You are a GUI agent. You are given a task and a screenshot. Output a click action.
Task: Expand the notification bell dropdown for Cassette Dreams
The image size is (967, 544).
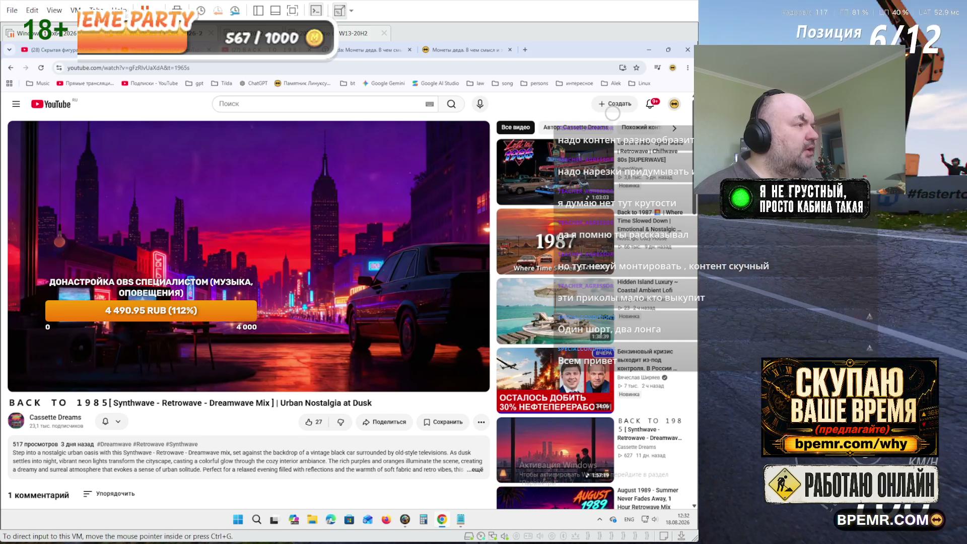111,422
